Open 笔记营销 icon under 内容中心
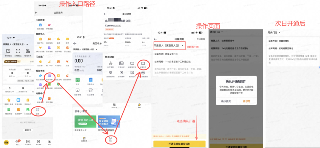The height and width of the screenshot is (148, 320). (49, 98)
